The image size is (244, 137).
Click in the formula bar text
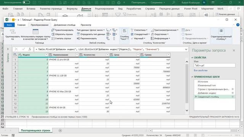point(97,49)
